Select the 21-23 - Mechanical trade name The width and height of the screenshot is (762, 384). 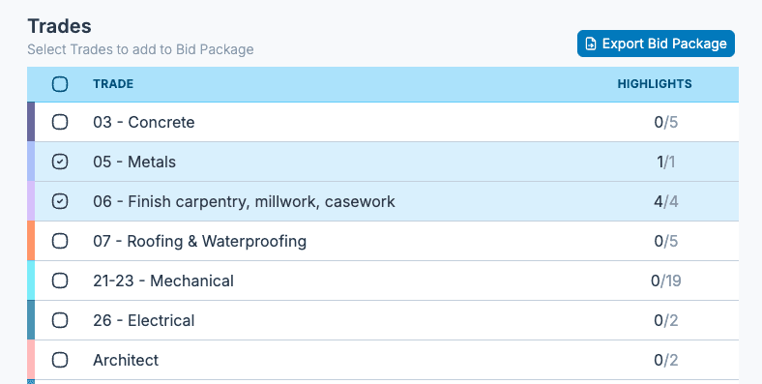(163, 281)
